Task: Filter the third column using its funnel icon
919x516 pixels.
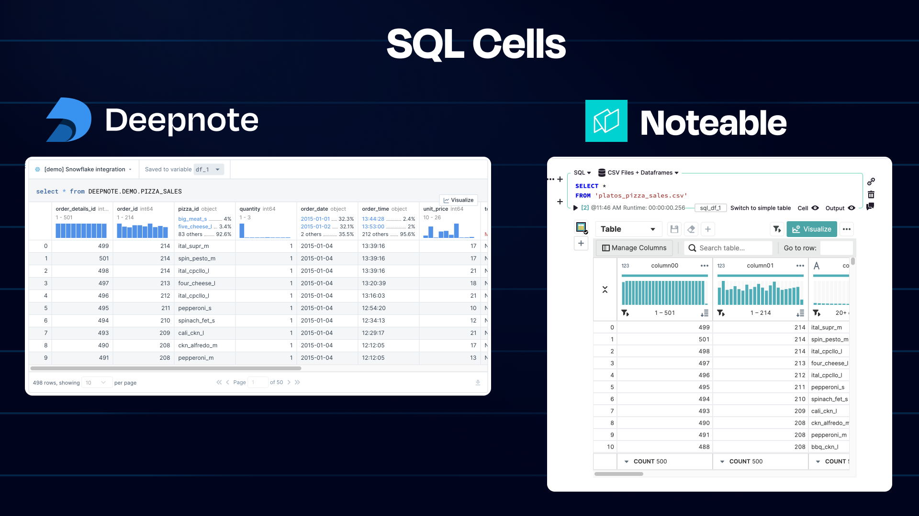Action: coord(817,313)
